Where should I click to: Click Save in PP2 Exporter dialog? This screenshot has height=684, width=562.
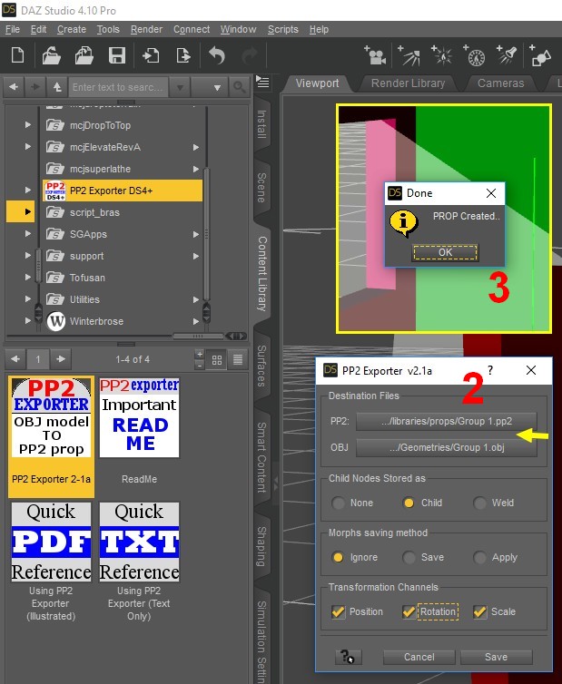496,657
